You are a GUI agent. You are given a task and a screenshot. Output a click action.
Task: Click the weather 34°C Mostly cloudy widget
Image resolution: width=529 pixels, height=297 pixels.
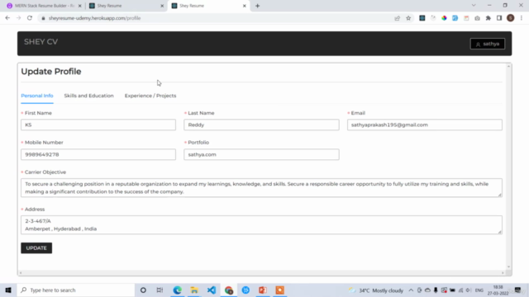(x=376, y=290)
